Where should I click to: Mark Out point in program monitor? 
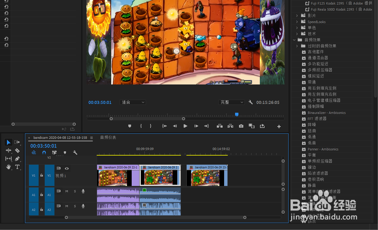151,126
